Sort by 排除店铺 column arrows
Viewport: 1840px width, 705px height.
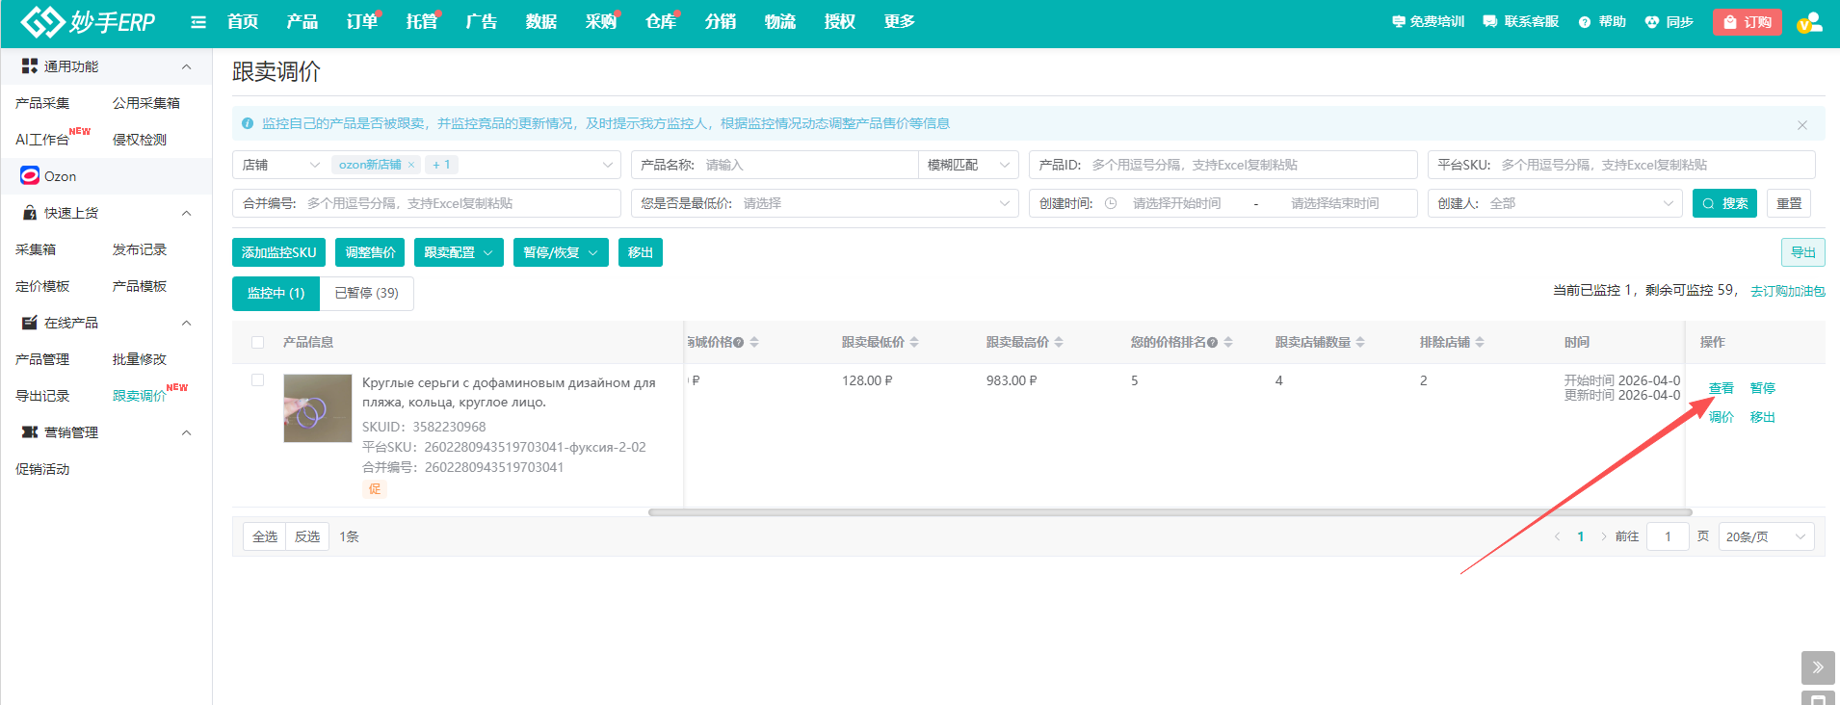pos(1480,342)
